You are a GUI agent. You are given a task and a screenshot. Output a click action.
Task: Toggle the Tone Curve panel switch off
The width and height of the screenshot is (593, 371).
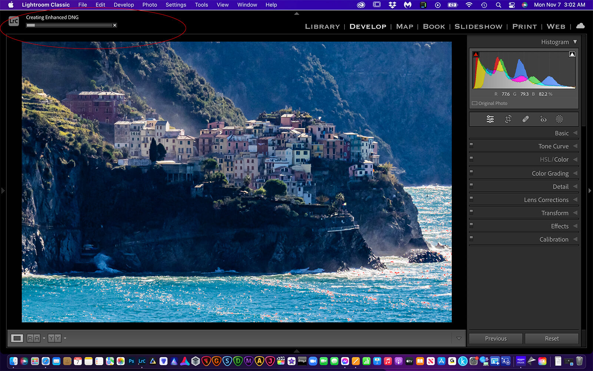point(471,145)
